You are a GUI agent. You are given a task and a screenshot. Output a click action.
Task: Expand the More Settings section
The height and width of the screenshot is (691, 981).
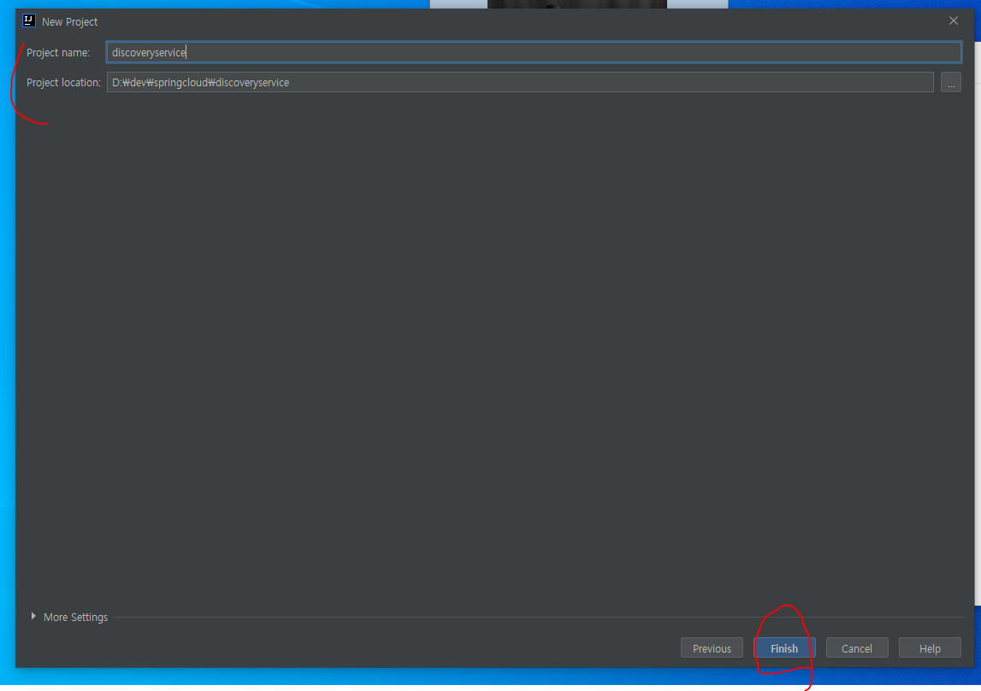coord(68,617)
